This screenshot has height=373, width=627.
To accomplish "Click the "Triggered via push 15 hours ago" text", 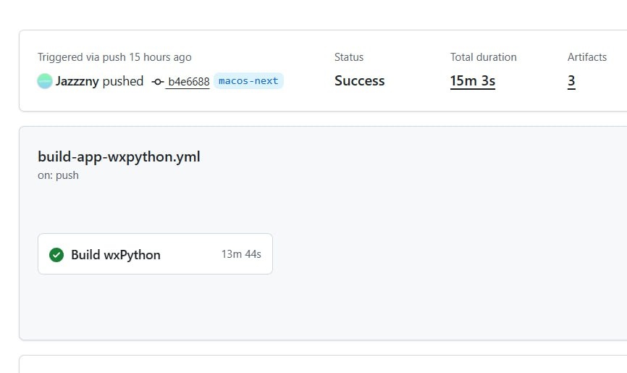I will tap(114, 57).
